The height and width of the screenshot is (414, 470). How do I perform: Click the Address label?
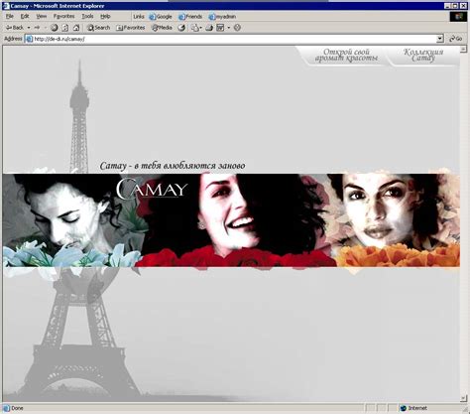pyautogui.click(x=13, y=39)
